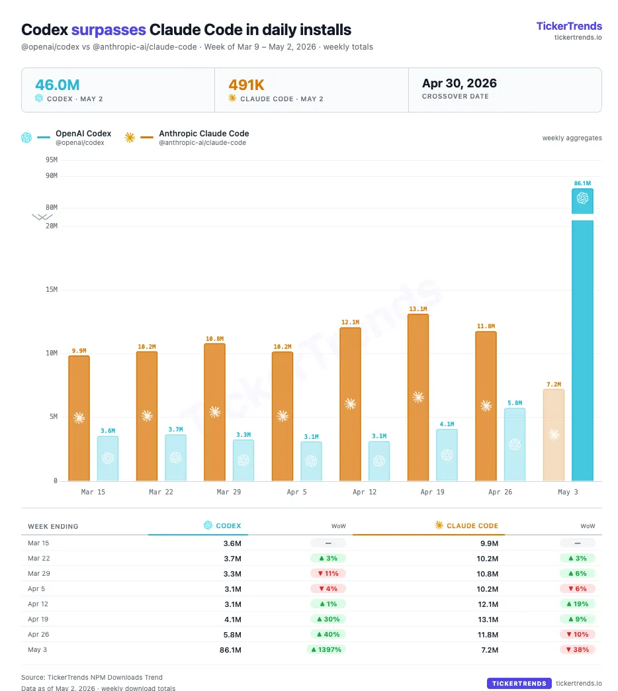The height and width of the screenshot is (691, 618).
Task: Click the 46.0M Codex stat value
Action: 58,85
